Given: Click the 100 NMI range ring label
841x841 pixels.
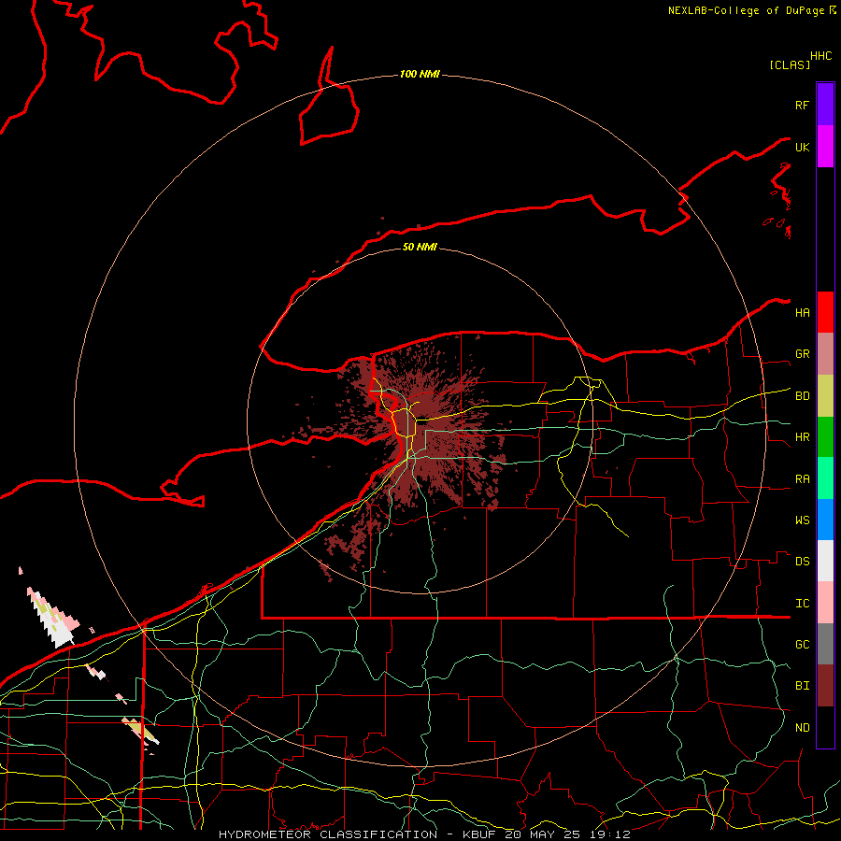Looking at the screenshot, I should coord(420,74).
